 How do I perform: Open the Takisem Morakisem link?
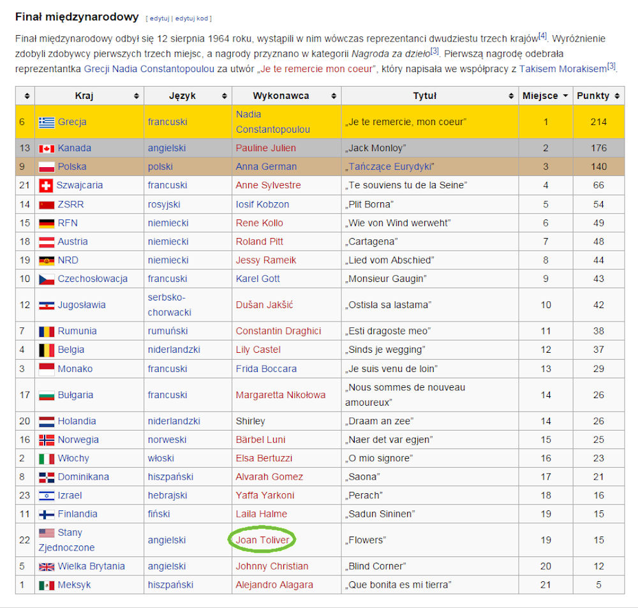pos(563,69)
